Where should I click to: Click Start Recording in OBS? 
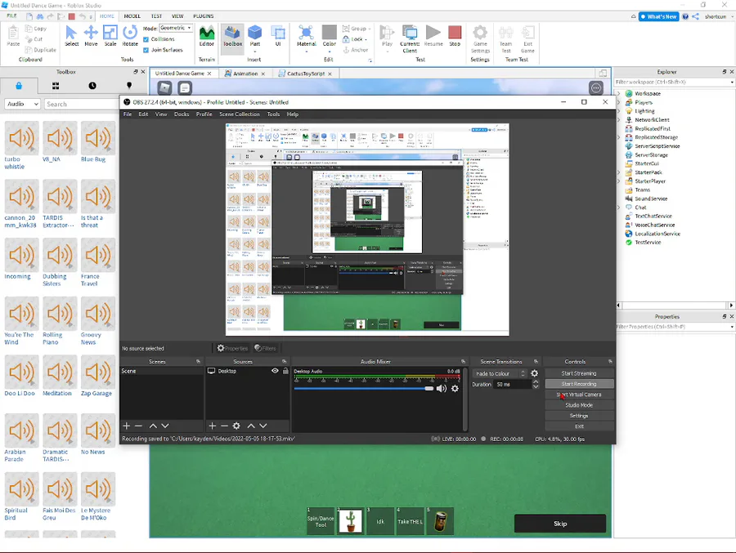tap(579, 384)
